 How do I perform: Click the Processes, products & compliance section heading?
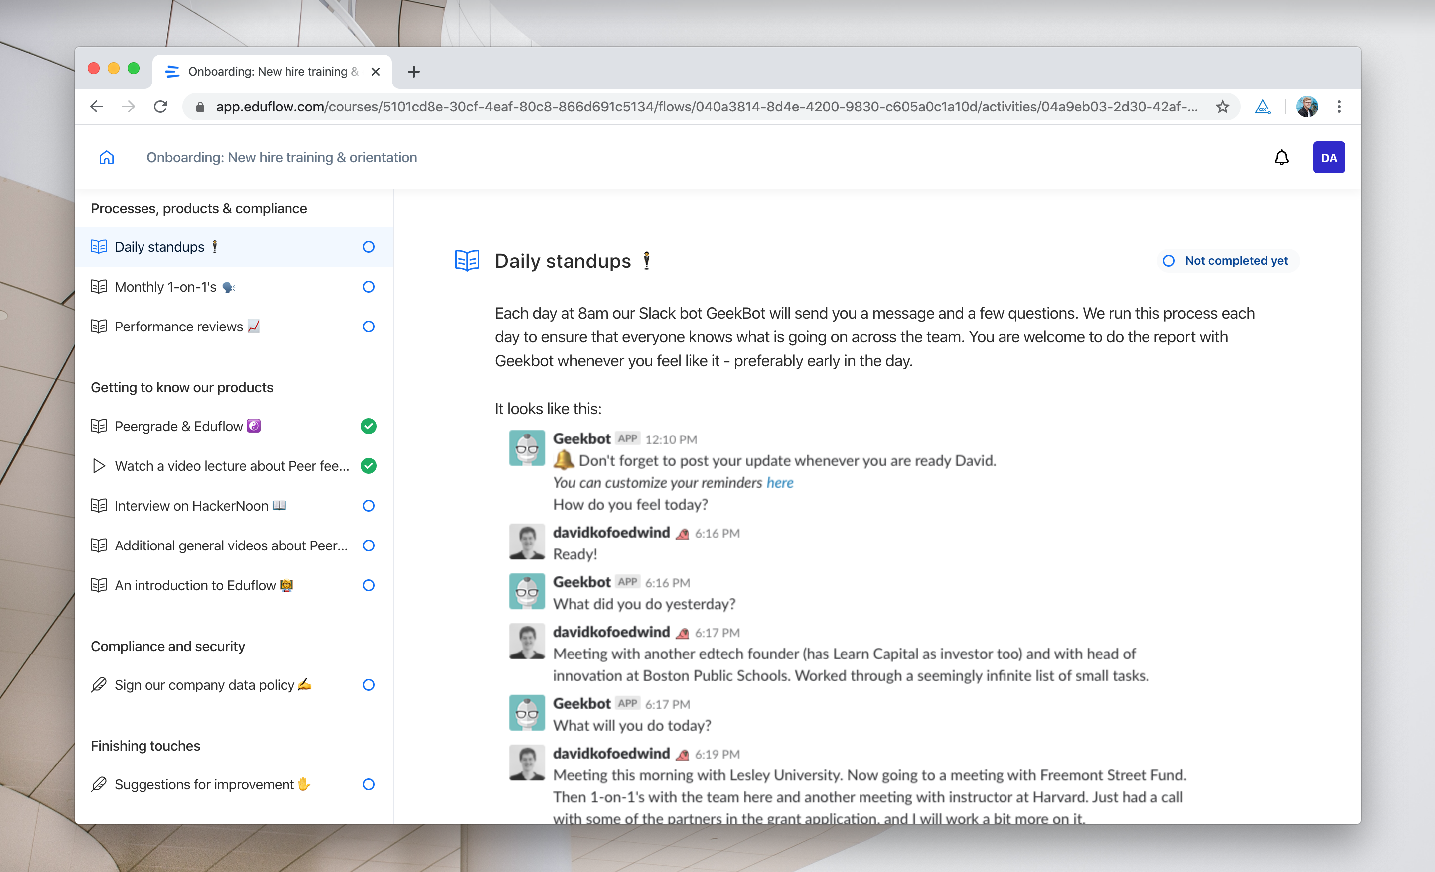point(199,208)
